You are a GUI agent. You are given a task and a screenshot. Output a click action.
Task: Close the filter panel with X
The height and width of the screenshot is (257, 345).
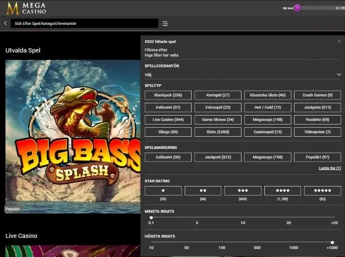(x=339, y=41)
